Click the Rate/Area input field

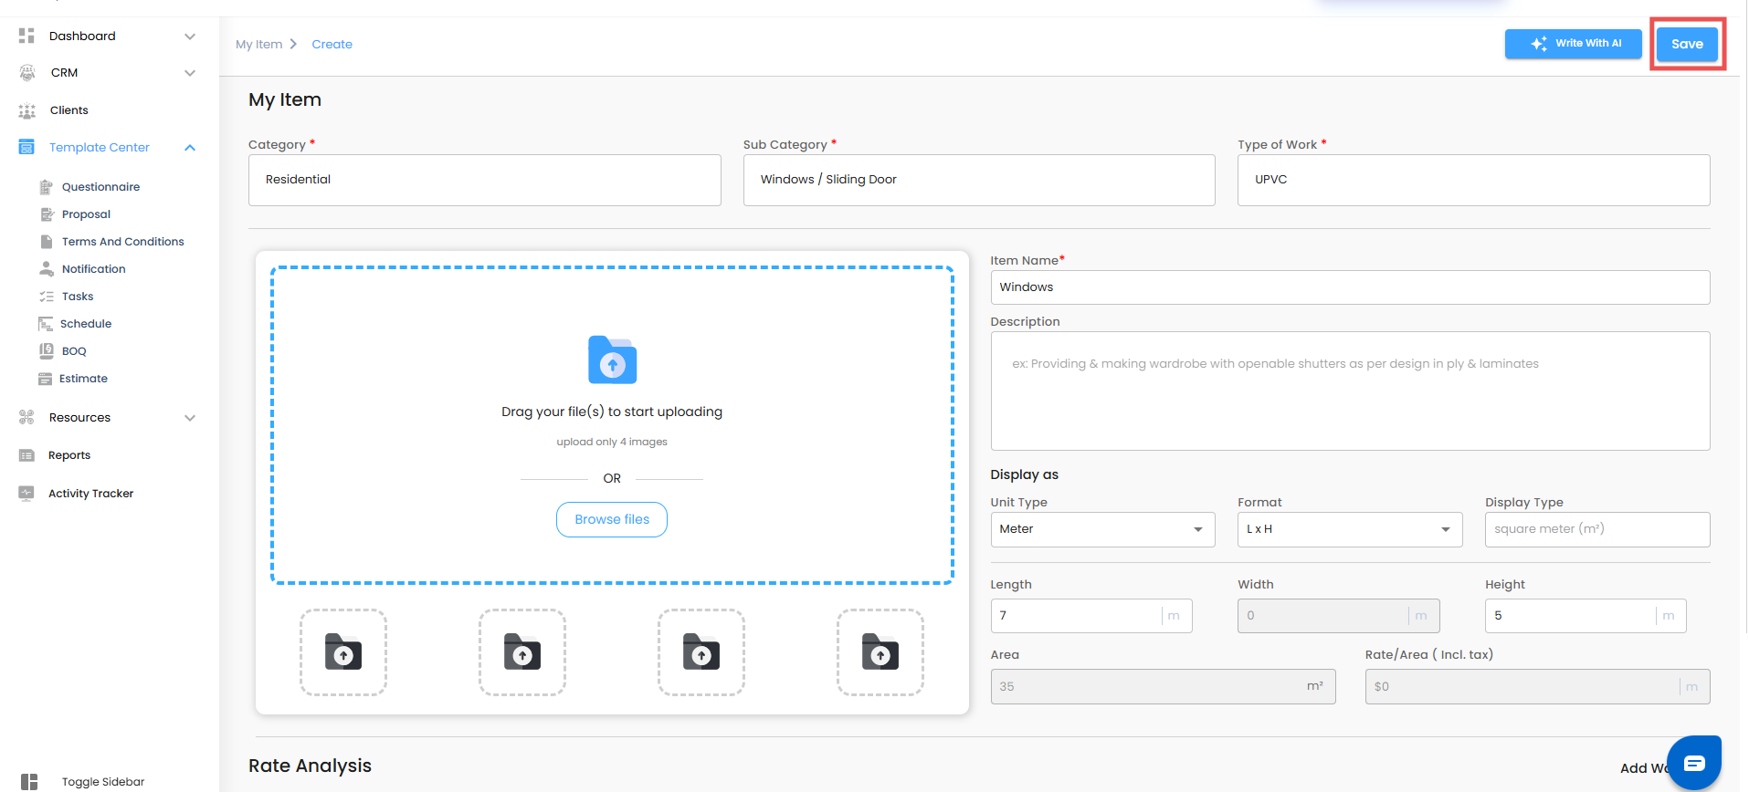click(1537, 687)
